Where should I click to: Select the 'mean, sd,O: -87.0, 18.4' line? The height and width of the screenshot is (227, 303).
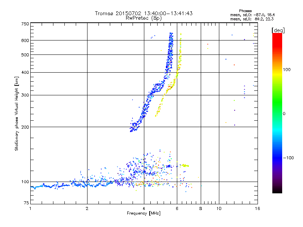point(252,15)
